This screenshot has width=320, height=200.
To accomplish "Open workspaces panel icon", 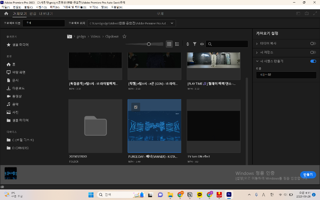I will (x=298, y=13).
